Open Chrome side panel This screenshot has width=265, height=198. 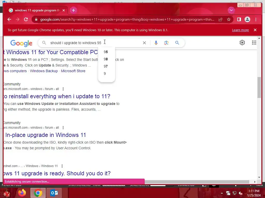[239, 19]
